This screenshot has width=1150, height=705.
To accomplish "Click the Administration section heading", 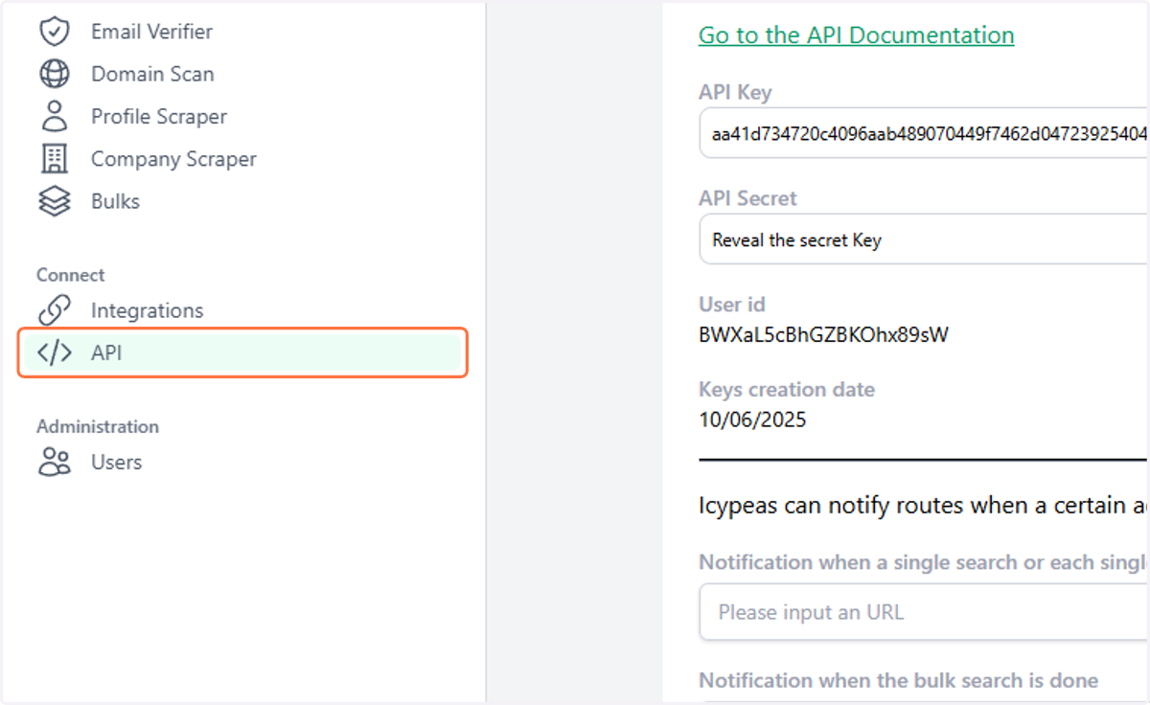I will coord(98,426).
